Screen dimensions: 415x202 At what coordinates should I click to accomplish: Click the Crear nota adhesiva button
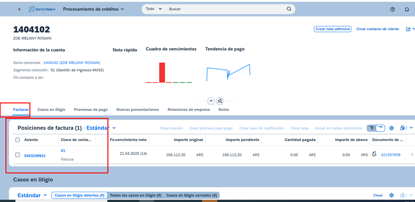coord(333,29)
